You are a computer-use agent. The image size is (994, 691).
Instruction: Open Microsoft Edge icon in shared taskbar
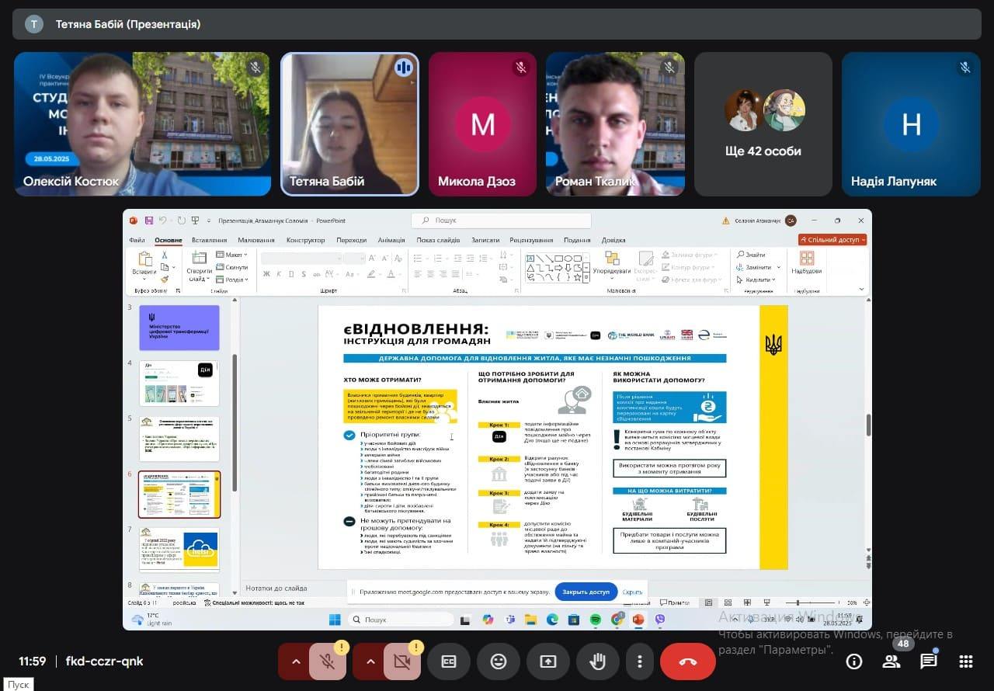[552, 620]
